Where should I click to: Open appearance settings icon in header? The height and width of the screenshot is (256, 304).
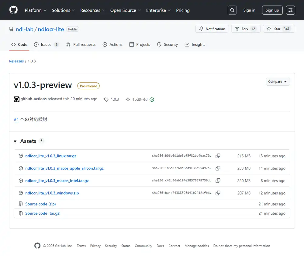[290, 10]
